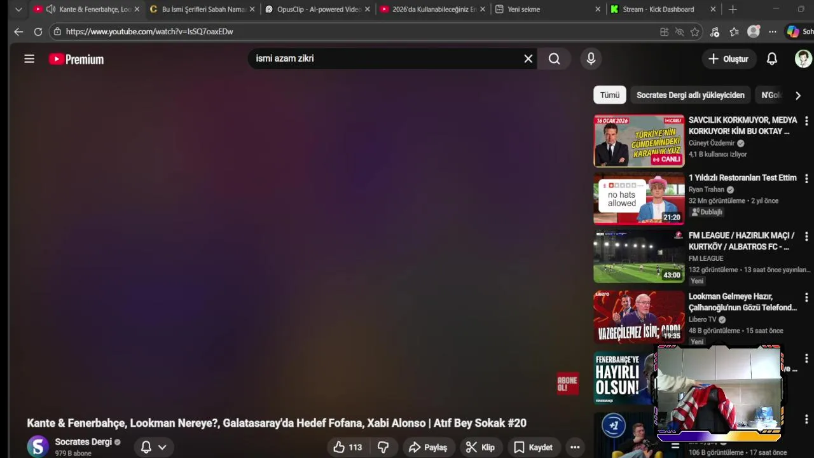The width and height of the screenshot is (814, 458).
Task: Open the 'Fenerbahçe'ye Hayırlı Olsun' thumbnail
Action: click(623, 378)
